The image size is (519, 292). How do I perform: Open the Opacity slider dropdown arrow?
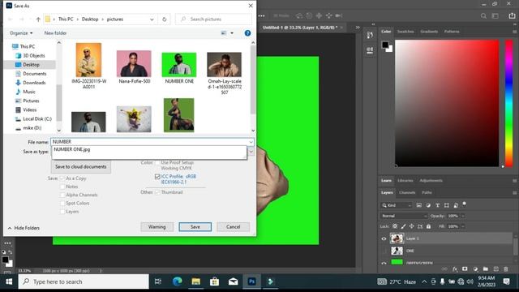point(463,216)
